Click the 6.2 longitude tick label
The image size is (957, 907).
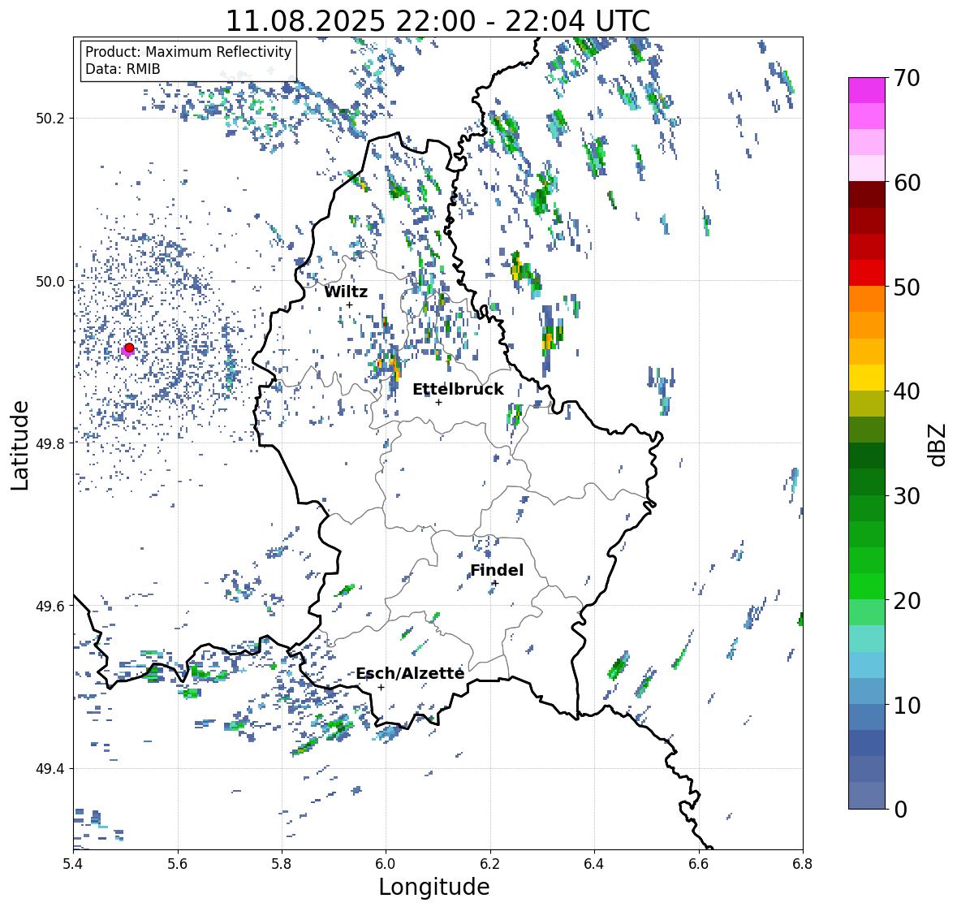(490, 864)
